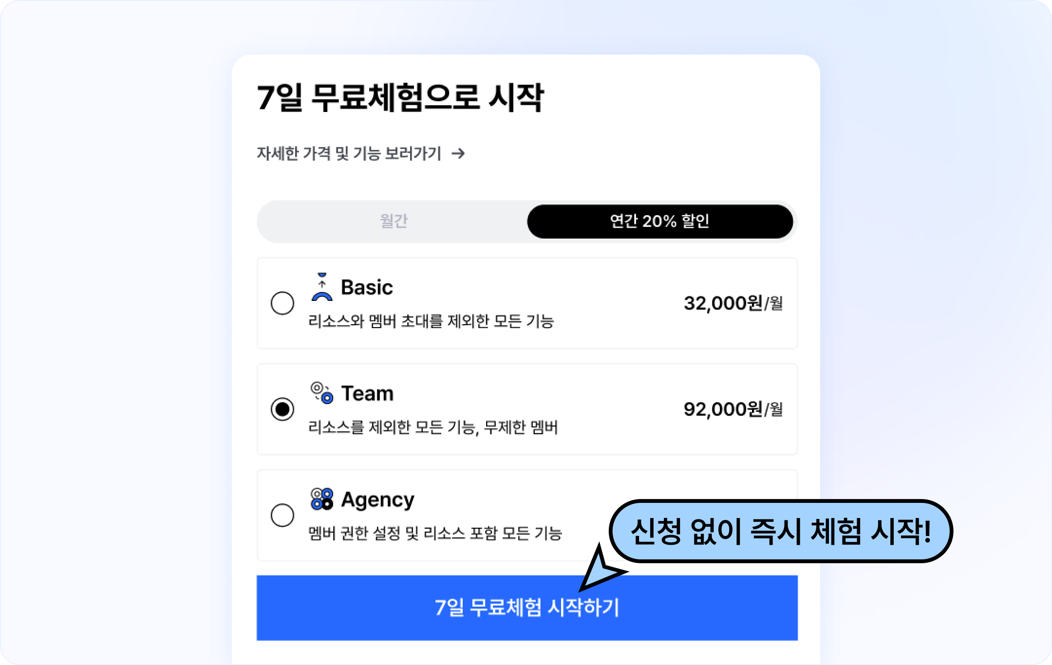Screen dimensions: 1052x665
Task: Click the Agency plan name label
Action: pyautogui.click(x=377, y=499)
